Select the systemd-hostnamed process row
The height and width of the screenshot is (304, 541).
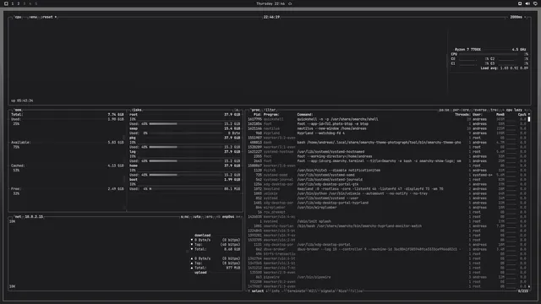tap(387, 152)
